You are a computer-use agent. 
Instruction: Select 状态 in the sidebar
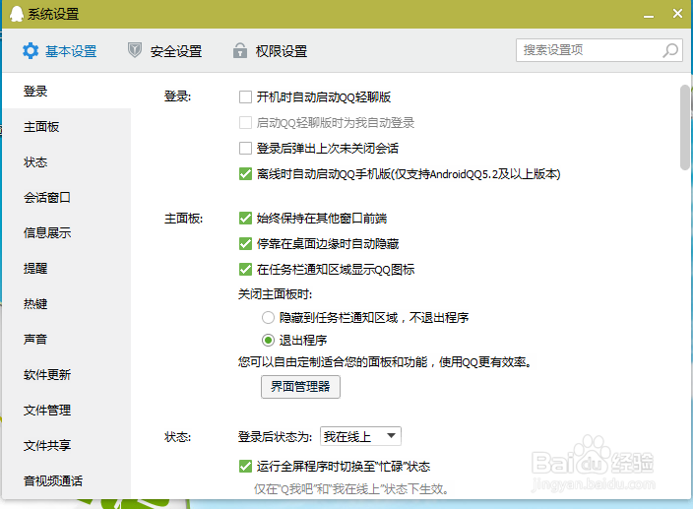[x=67, y=162]
